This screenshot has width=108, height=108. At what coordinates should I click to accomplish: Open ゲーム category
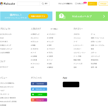93,34
